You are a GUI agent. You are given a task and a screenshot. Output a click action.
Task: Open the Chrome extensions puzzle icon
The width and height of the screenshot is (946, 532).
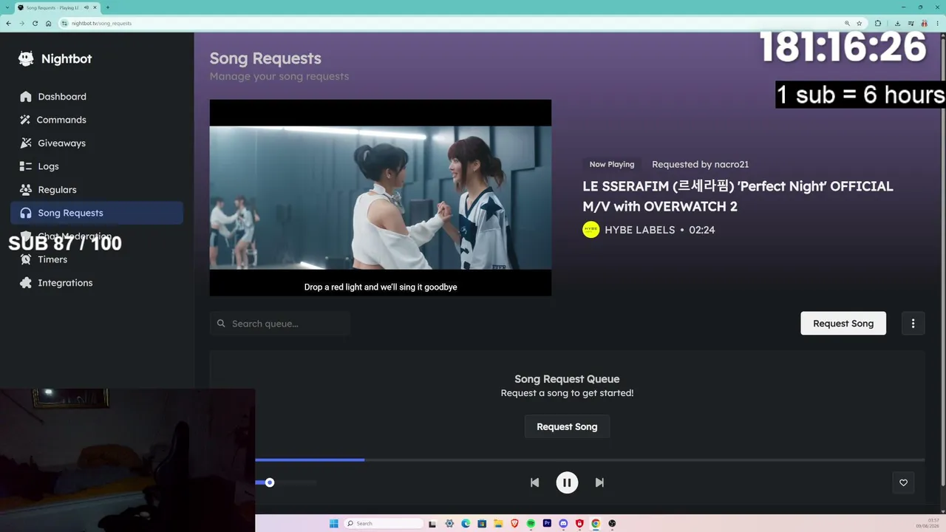[878, 23]
